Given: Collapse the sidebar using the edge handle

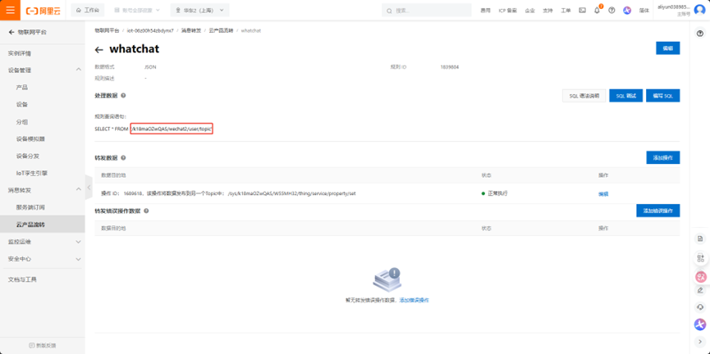Looking at the screenshot, I should coord(89,187).
